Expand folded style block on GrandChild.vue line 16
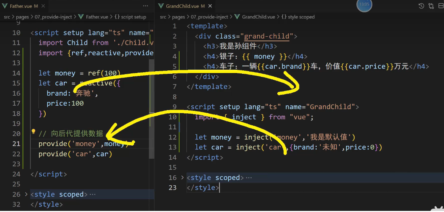 pyautogui.click(x=182, y=178)
